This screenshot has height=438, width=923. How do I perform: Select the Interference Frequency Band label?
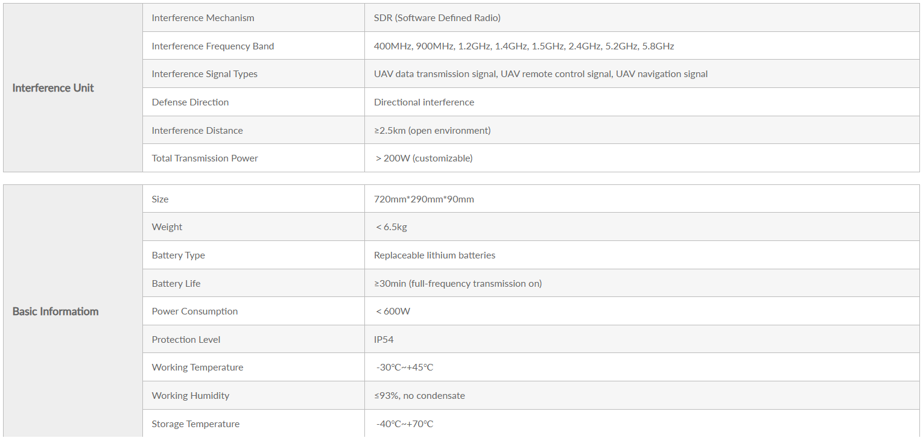tap(213, 46)
